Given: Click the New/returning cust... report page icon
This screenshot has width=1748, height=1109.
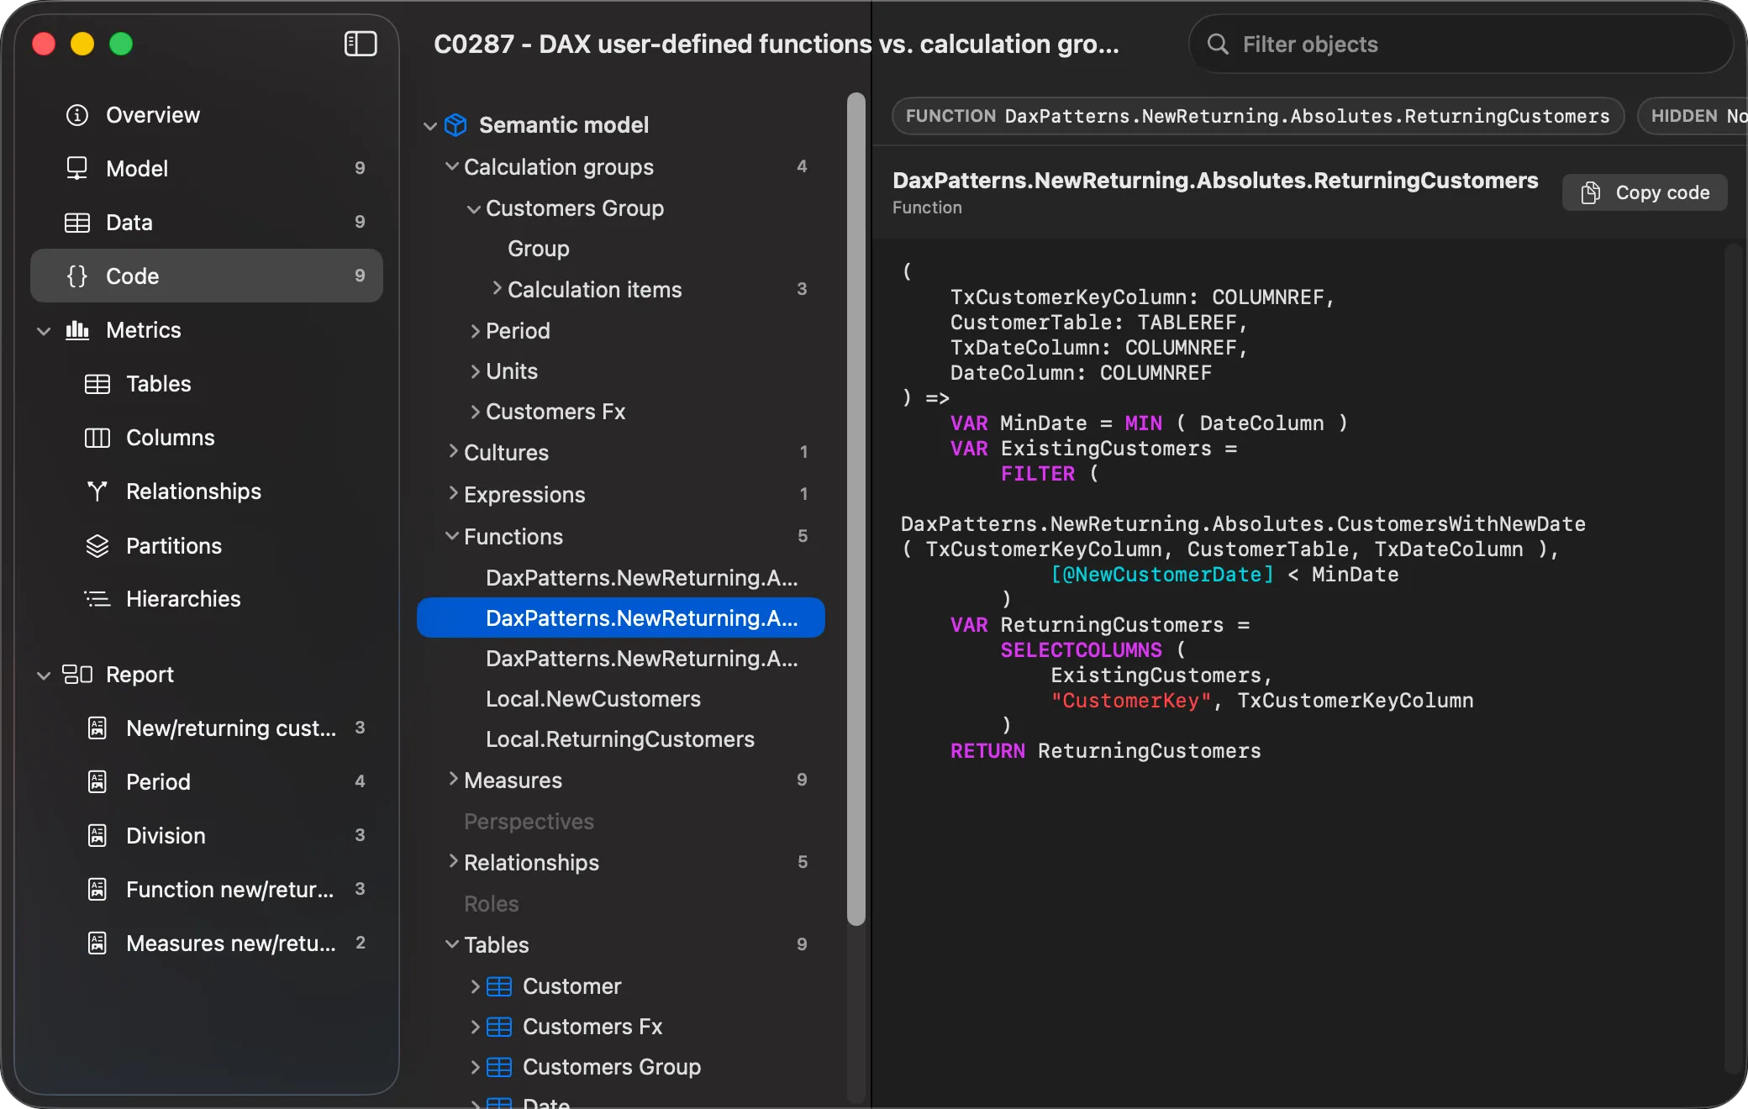Looking at the screenshot, I should coord(97,728).
